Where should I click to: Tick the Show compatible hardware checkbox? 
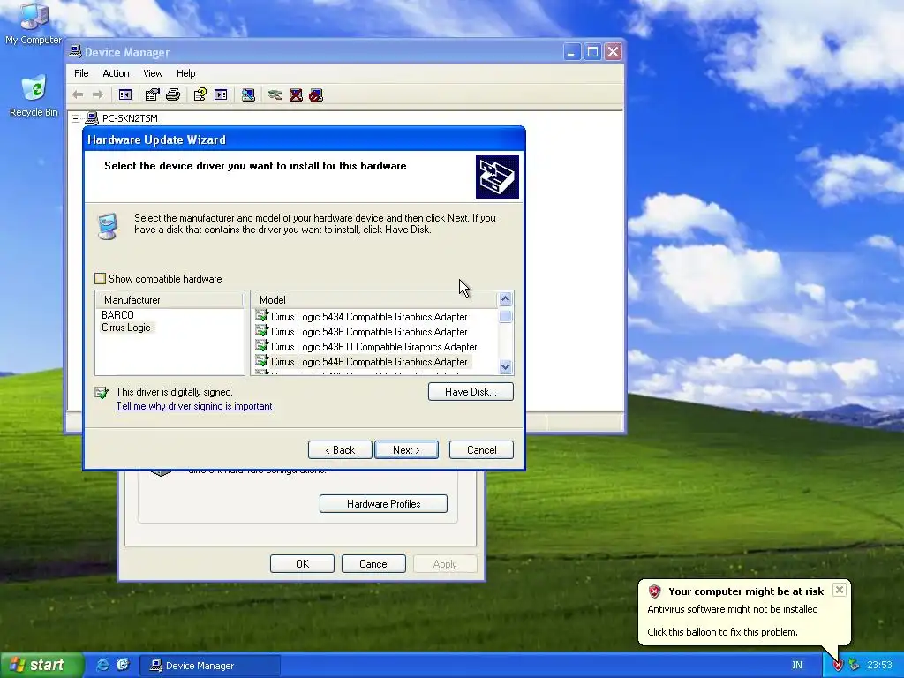101,278
